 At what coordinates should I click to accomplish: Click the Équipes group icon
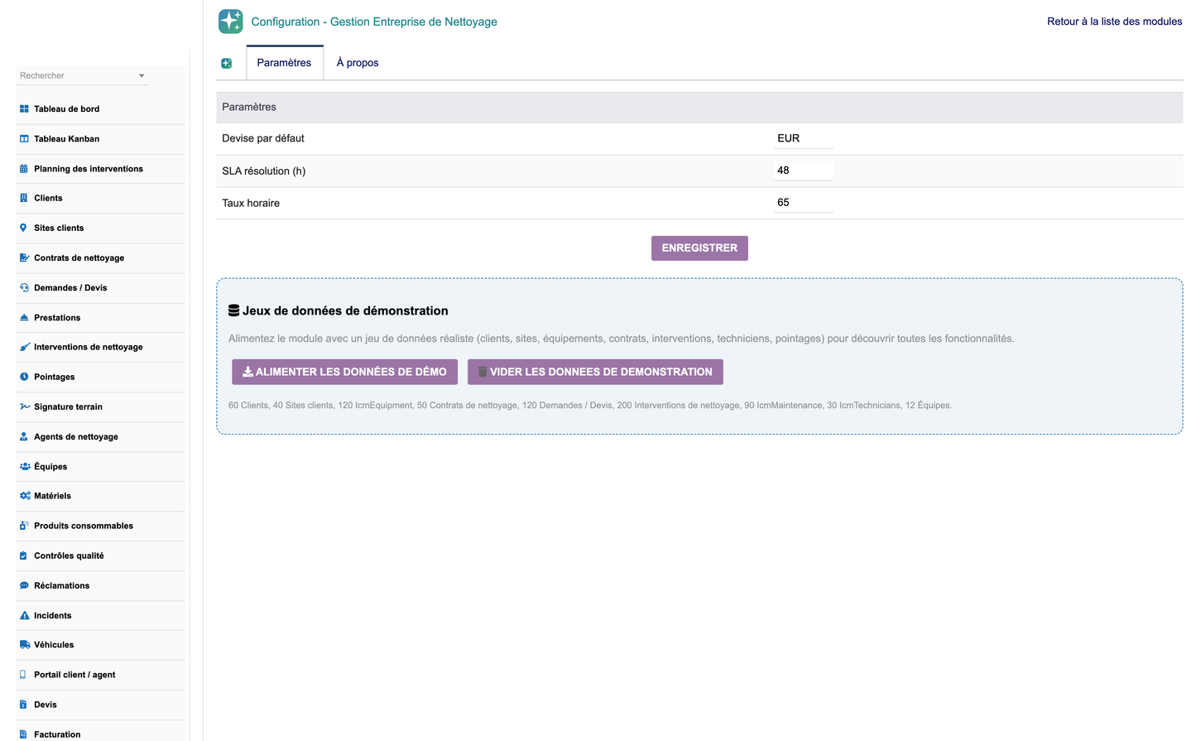click(x=25, y=467)
